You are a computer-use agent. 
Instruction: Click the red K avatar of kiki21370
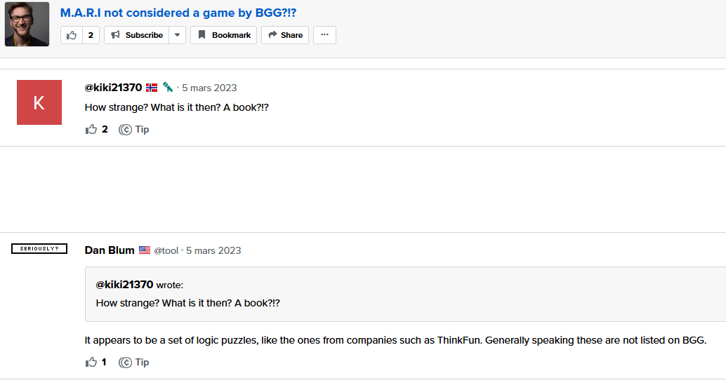(39, 102)
